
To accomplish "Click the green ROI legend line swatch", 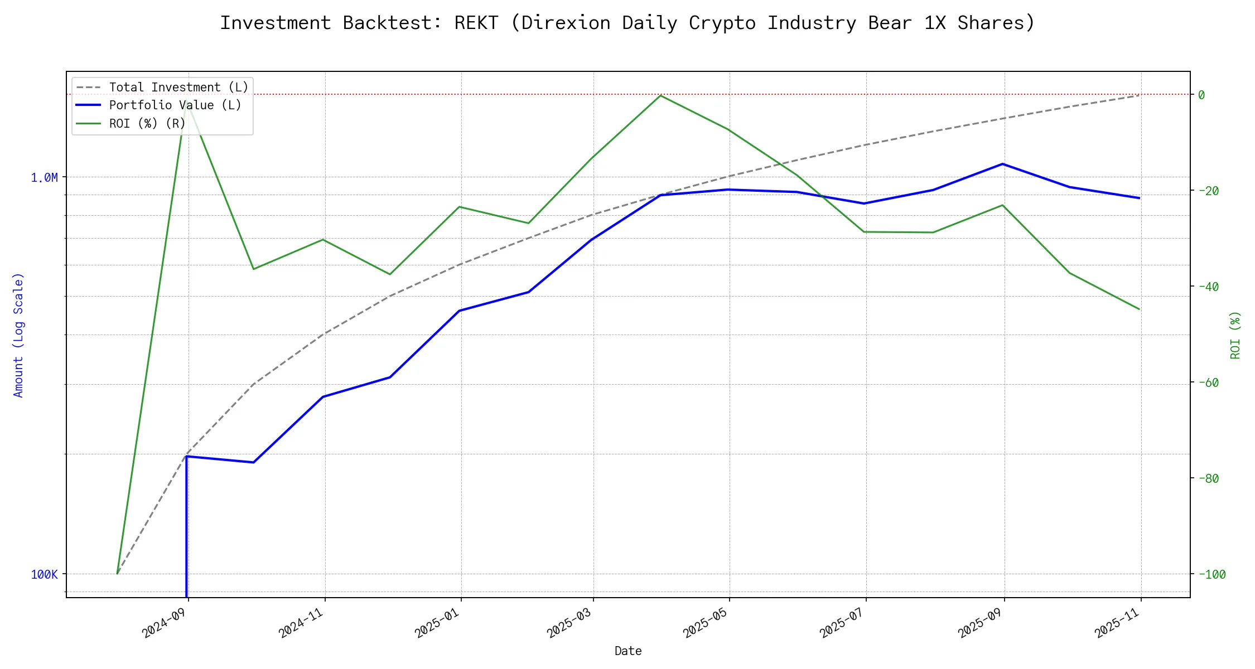I will coord(88,123).
